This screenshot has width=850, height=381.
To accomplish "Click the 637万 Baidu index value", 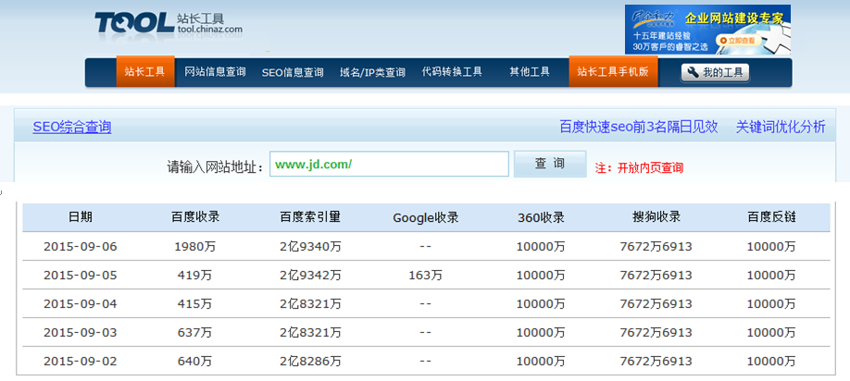I will click(x=195, y=332).
